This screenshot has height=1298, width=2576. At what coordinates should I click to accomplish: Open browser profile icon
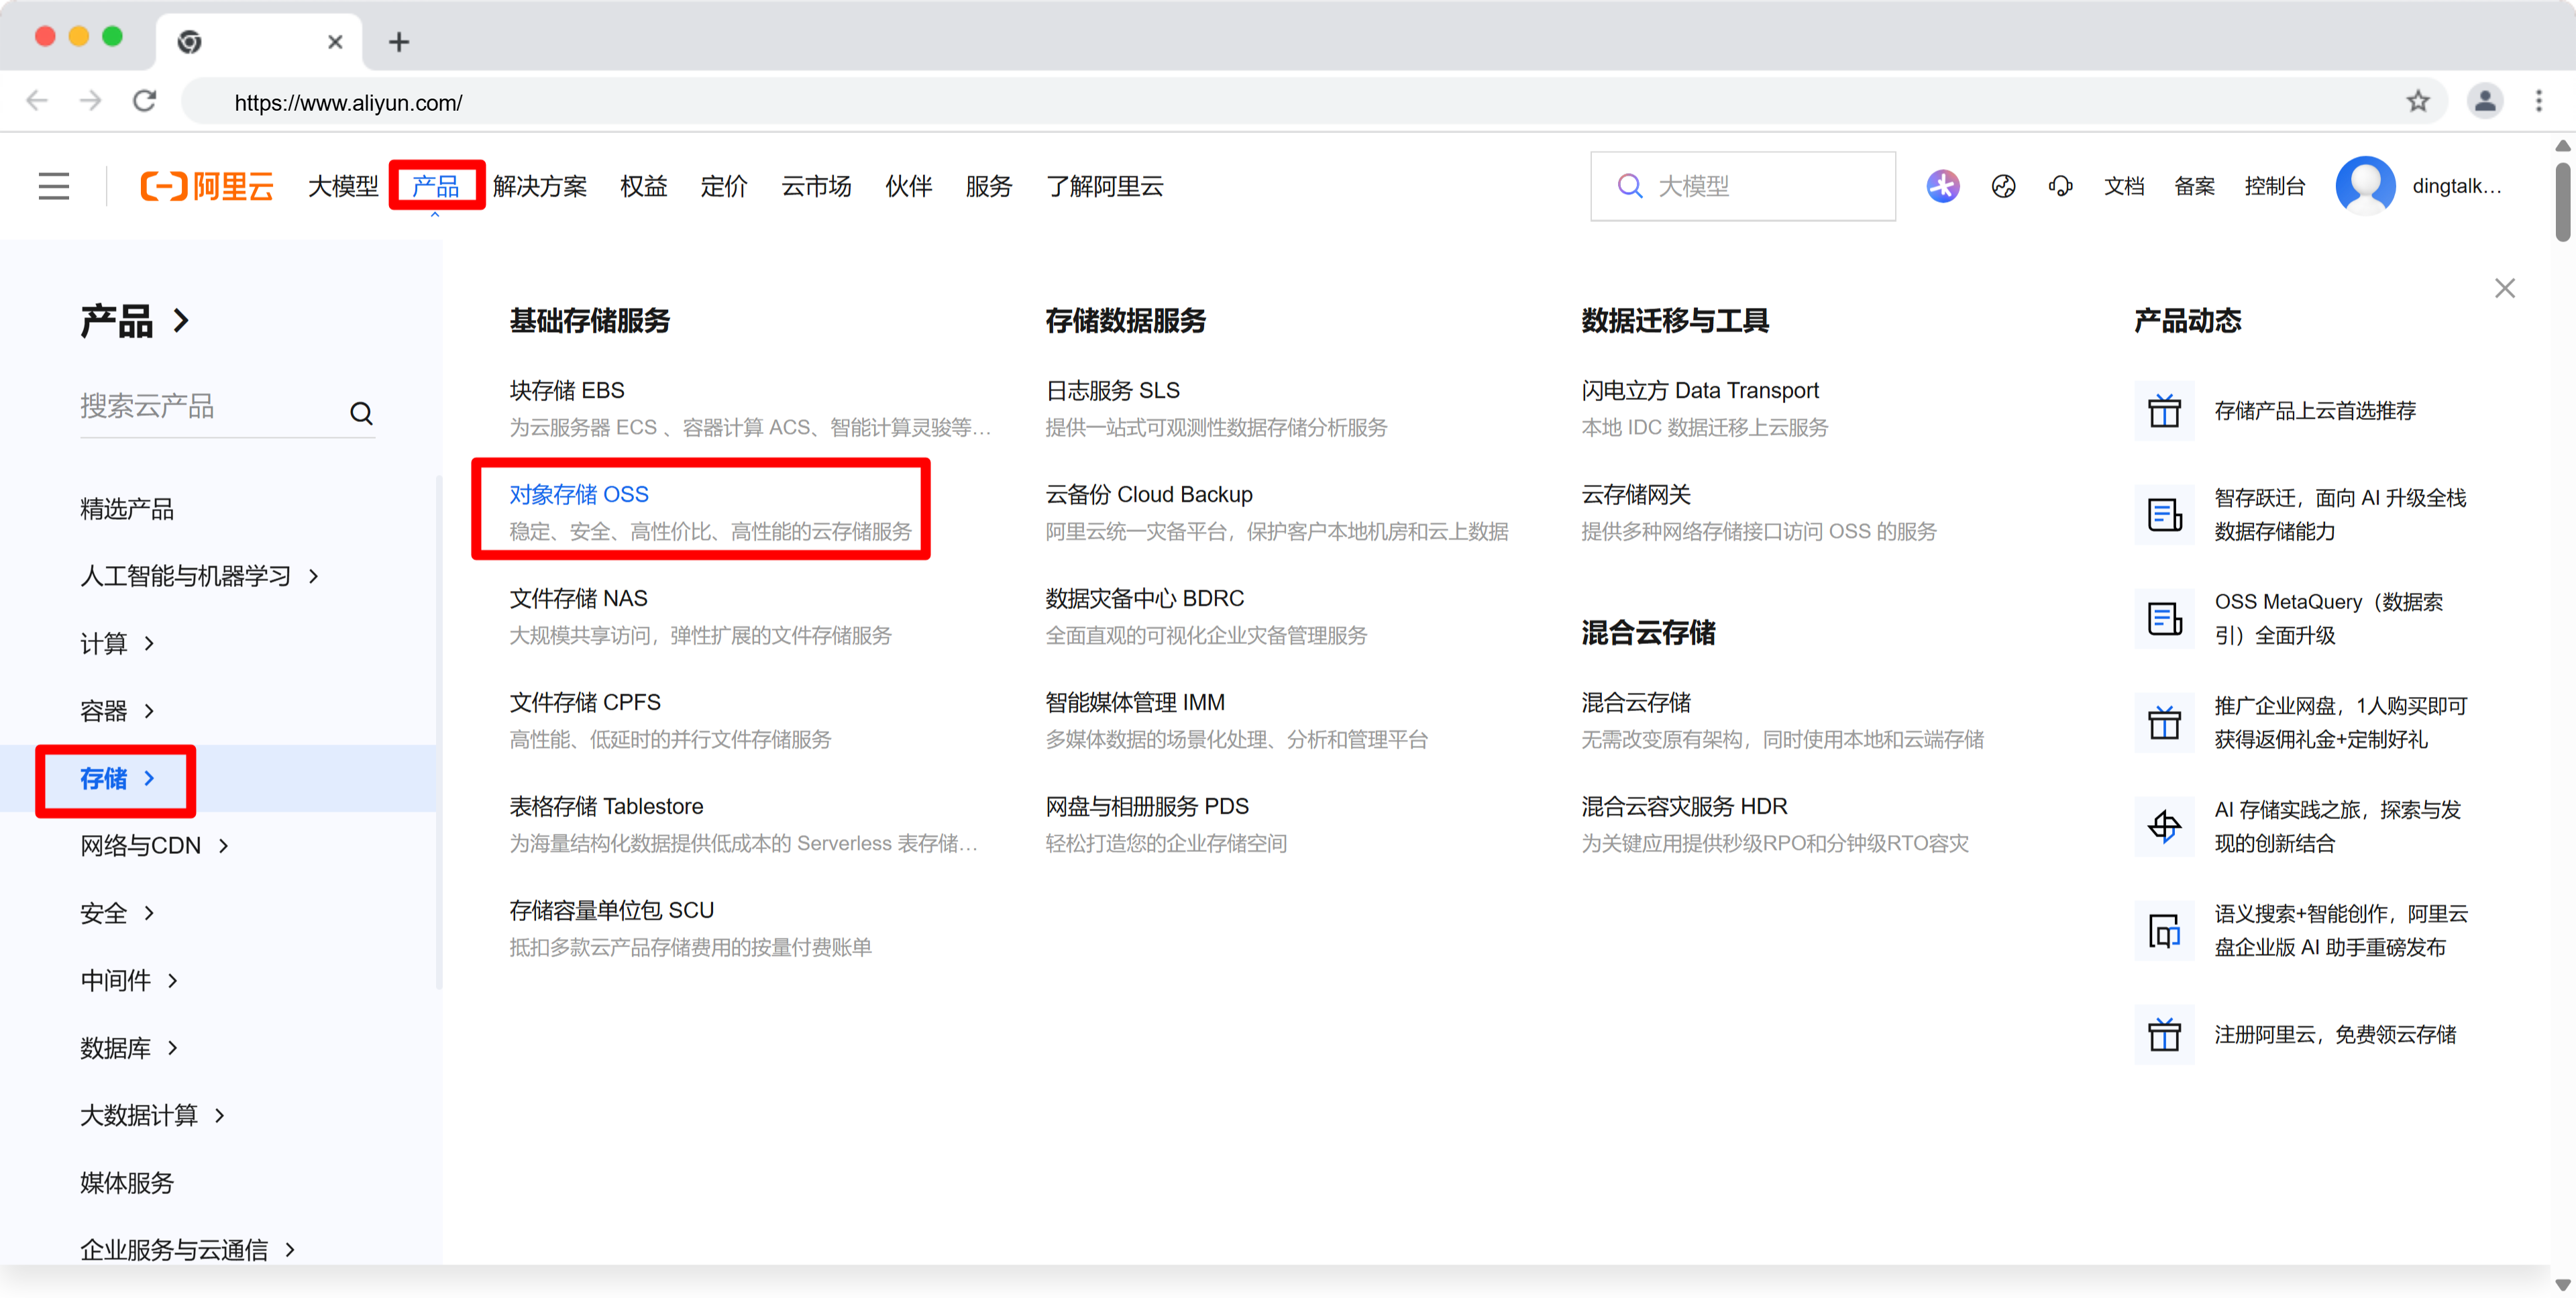2484,101
